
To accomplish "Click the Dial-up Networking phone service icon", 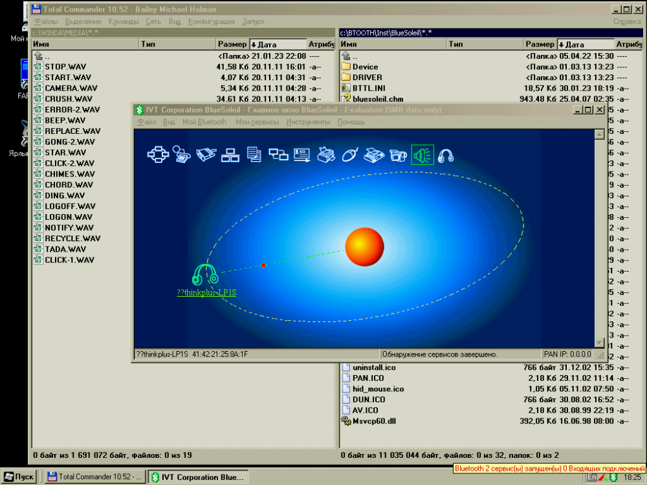I will tap(181, 155).
